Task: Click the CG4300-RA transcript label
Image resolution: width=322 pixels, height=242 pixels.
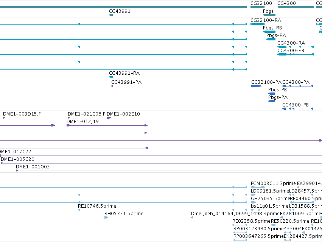Action: coord(291,43)
